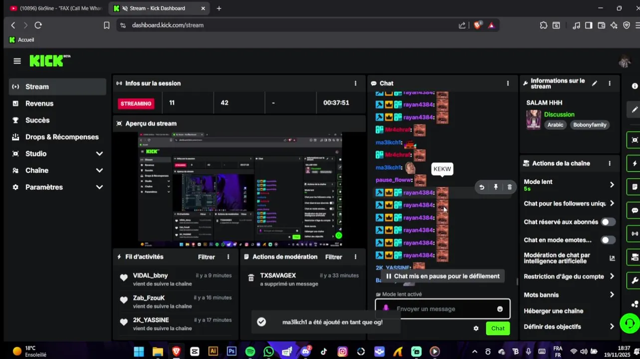Open the hamburger menu beside the Kick logo
The width and height of the screenshot is (640, 359).
17,61
